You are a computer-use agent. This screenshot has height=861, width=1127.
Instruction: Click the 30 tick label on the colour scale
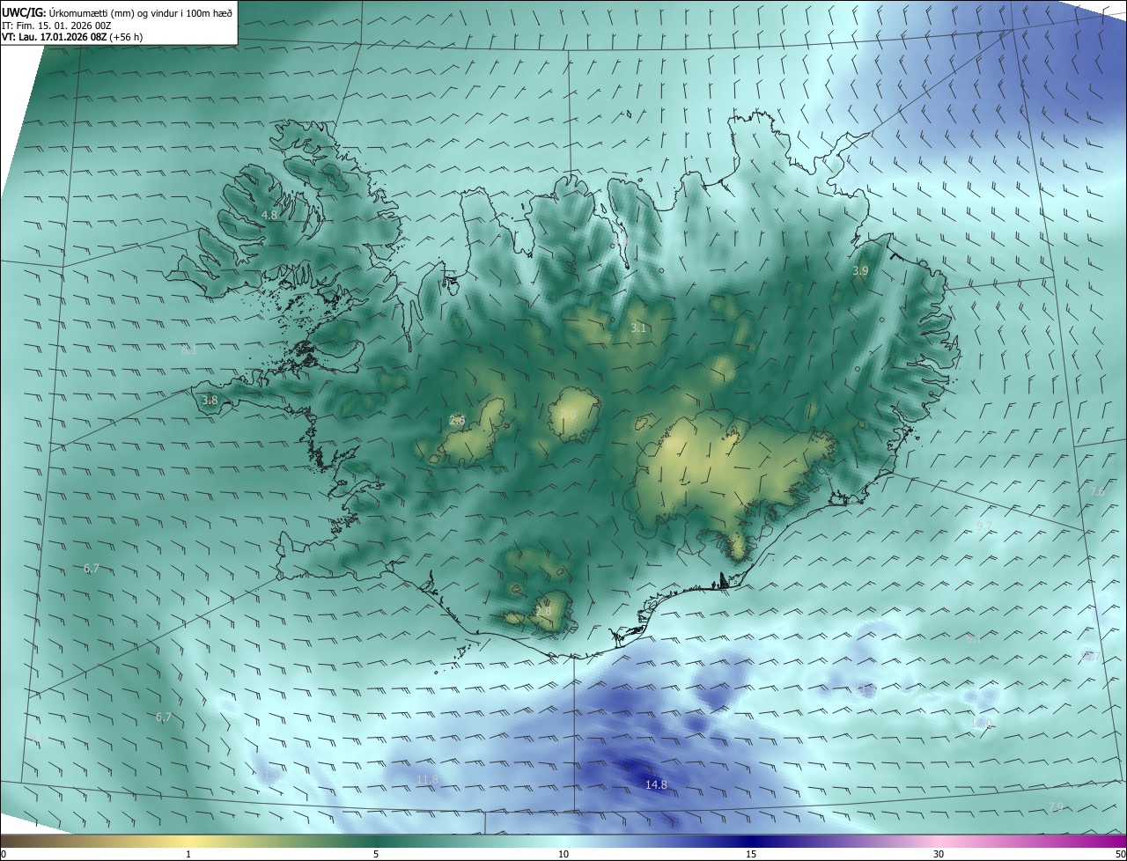pyautogui.click(x=939, y=854)
